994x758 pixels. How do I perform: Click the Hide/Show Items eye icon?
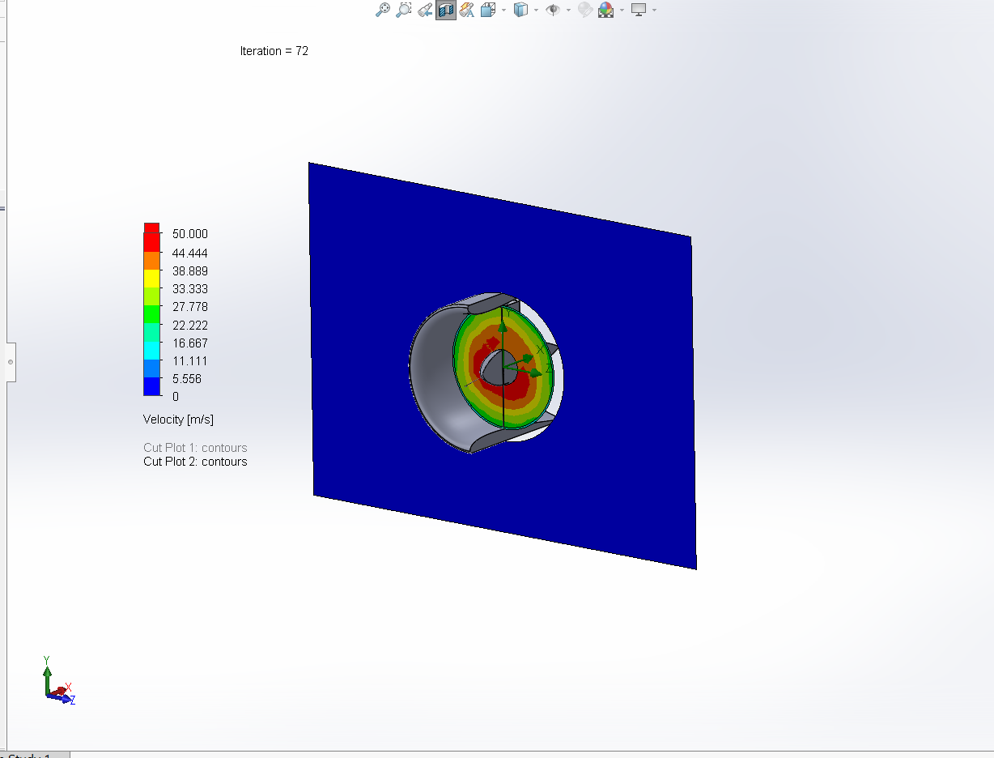coord(553,10)
